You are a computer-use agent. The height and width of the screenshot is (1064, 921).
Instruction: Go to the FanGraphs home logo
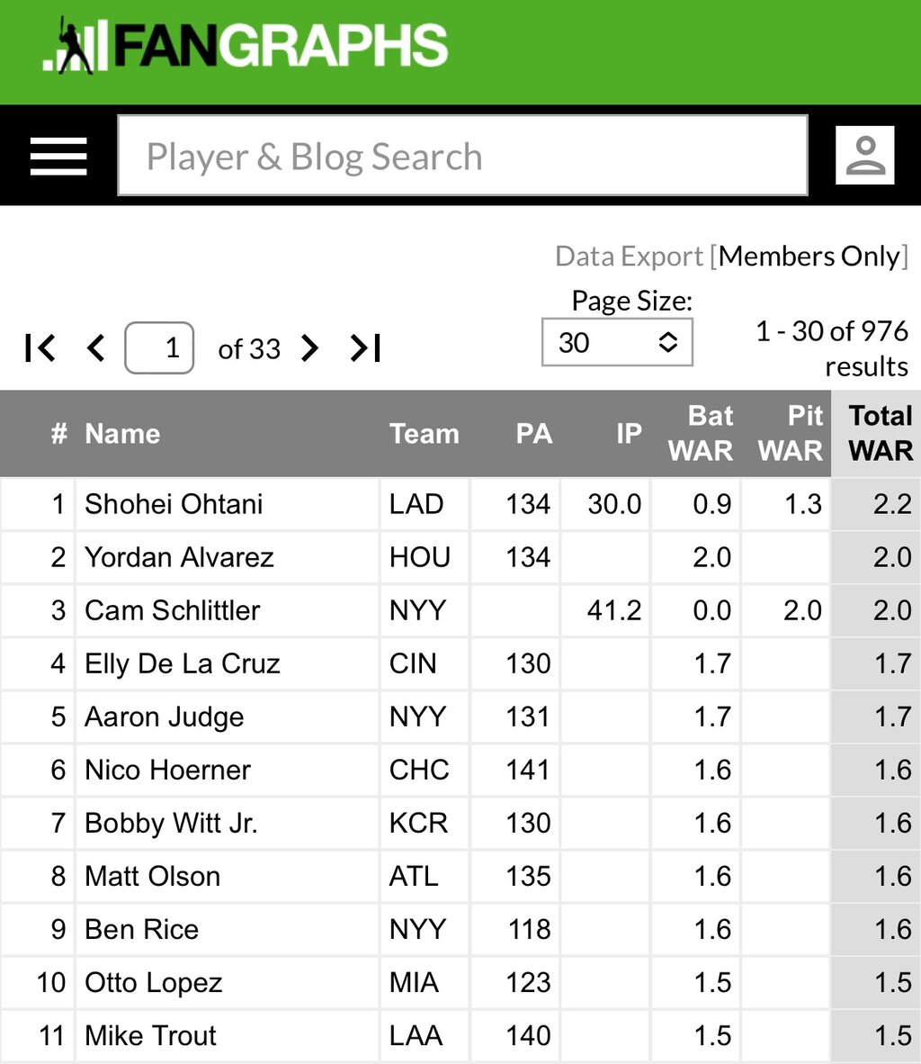(245, 46)
